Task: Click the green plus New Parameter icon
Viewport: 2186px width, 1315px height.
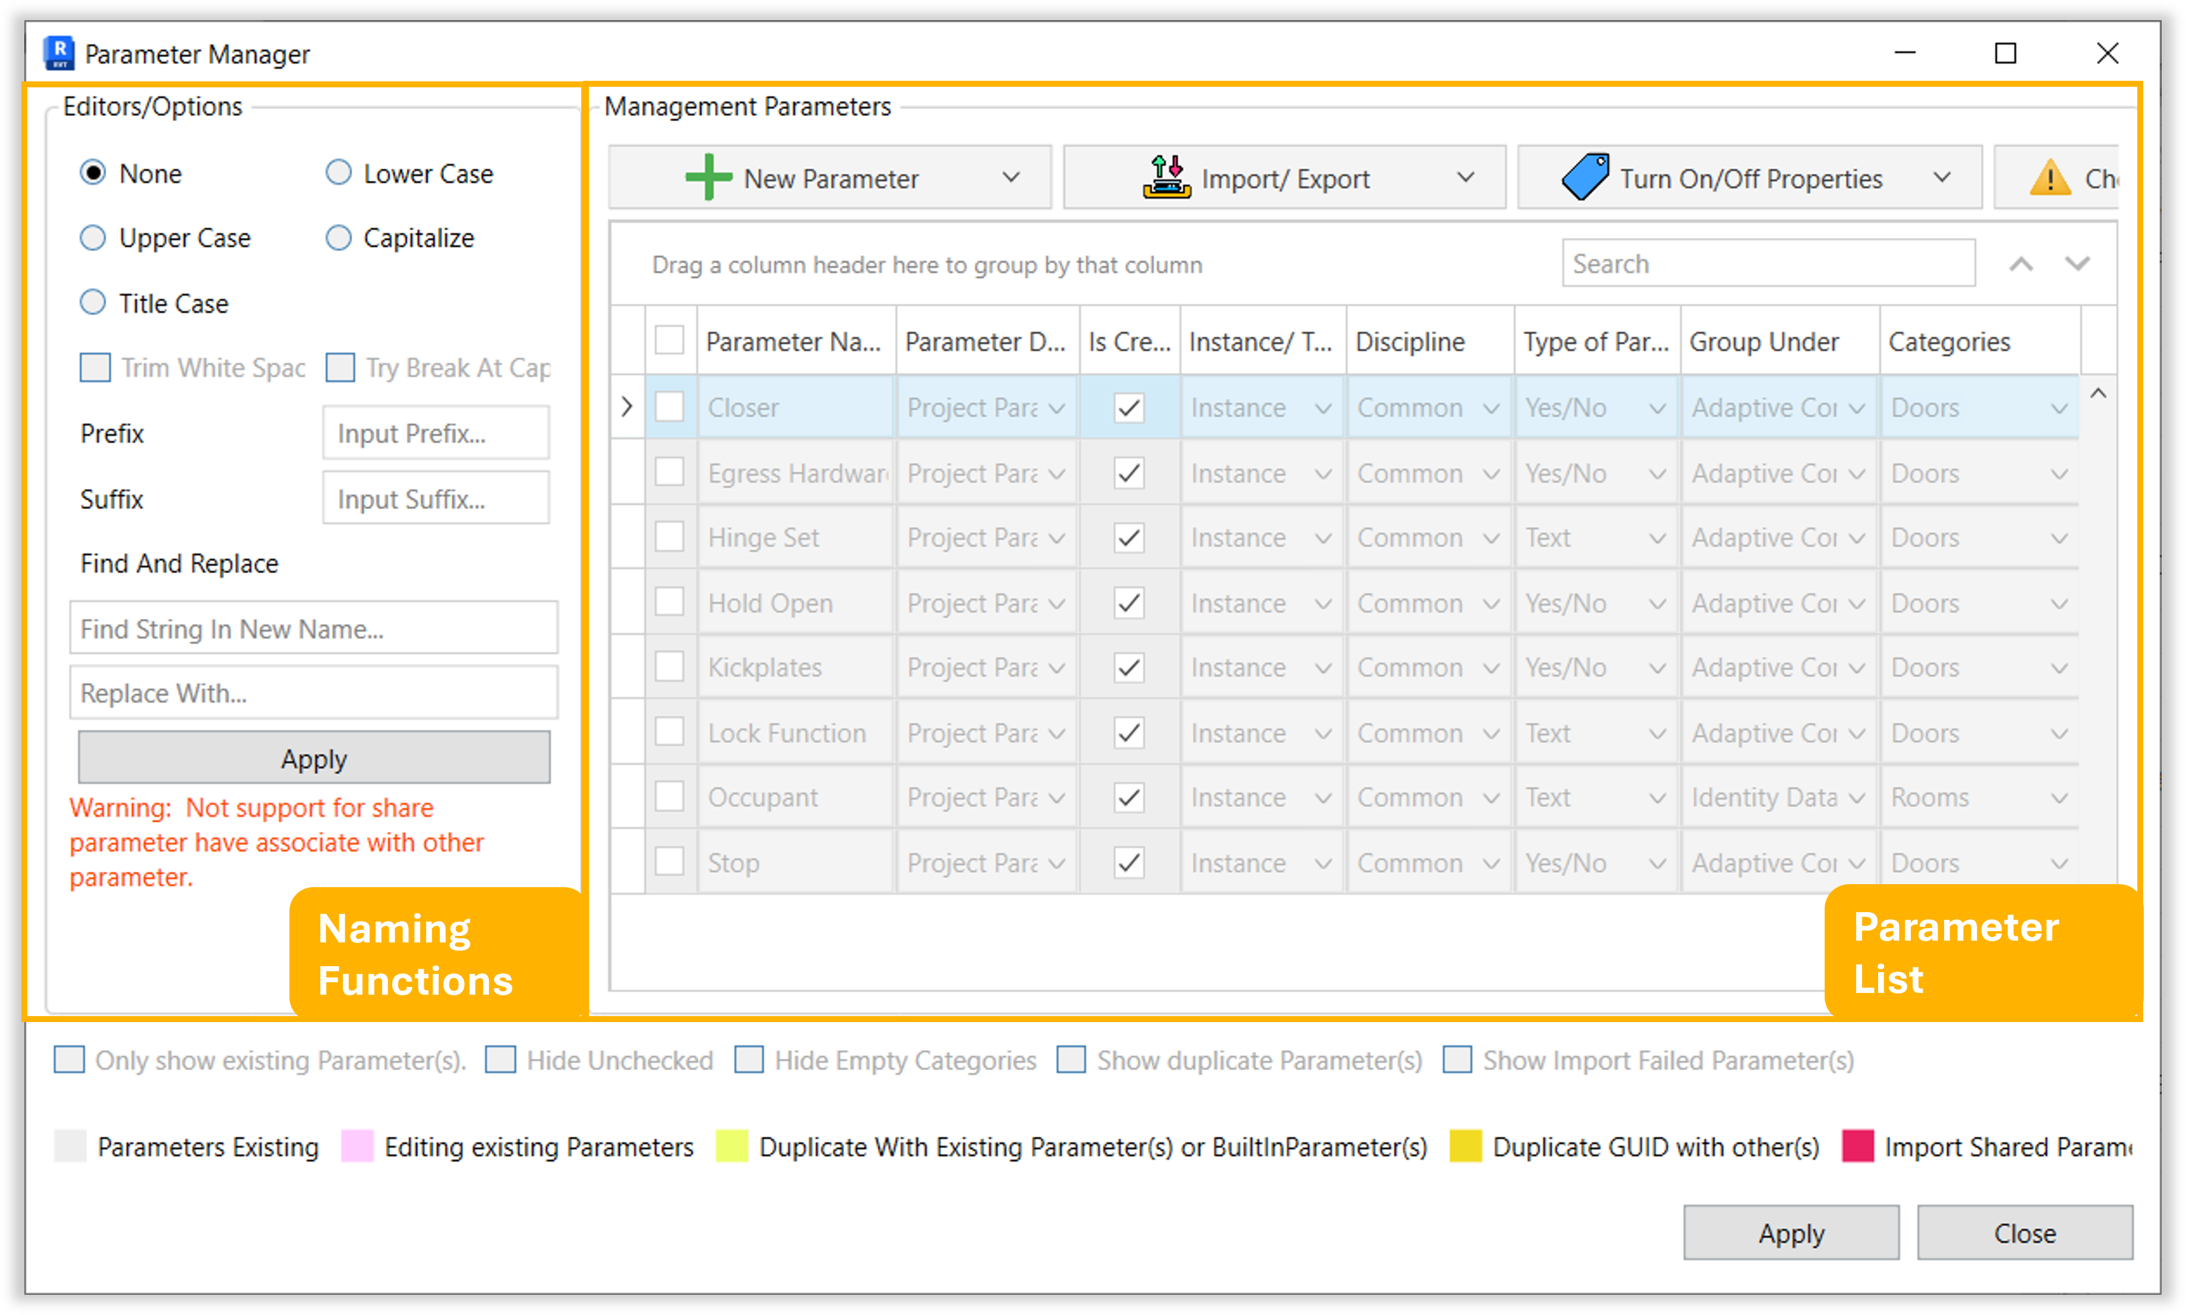Action: click(x=708, y=177)
